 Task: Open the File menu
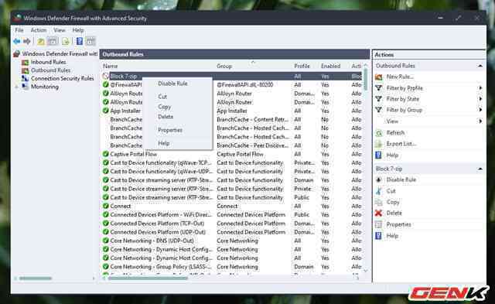pos(19,30)
